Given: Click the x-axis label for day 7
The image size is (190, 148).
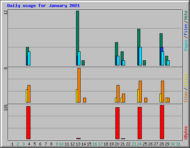Looking at the screenshot, I should [x=46, y=144].
